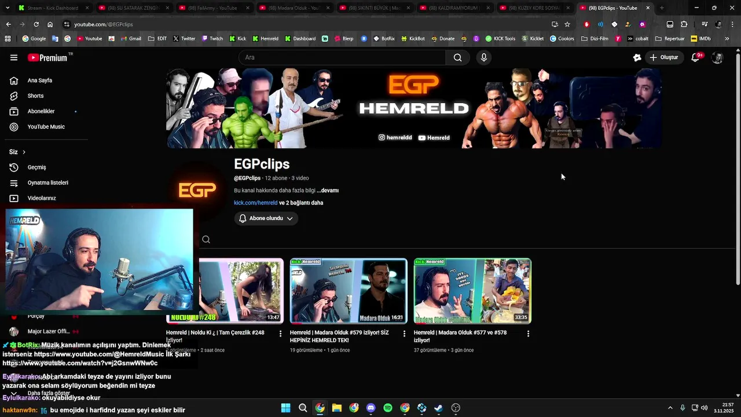Click the page vertical scrollbar

tap(738, 168)
